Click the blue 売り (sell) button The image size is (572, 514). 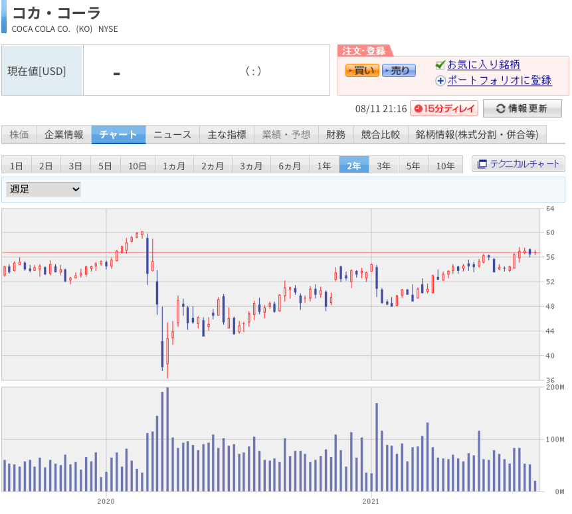[399, 70]
